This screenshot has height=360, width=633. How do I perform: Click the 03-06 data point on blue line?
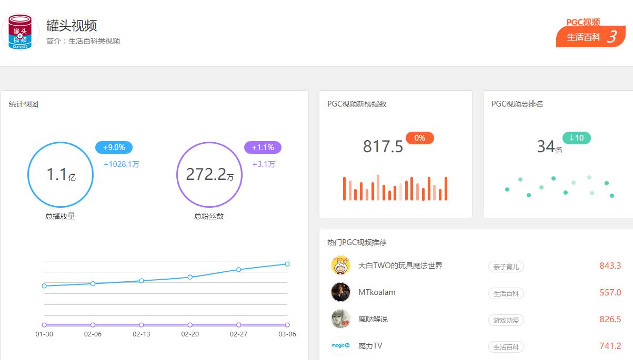(x=287, y=264)
